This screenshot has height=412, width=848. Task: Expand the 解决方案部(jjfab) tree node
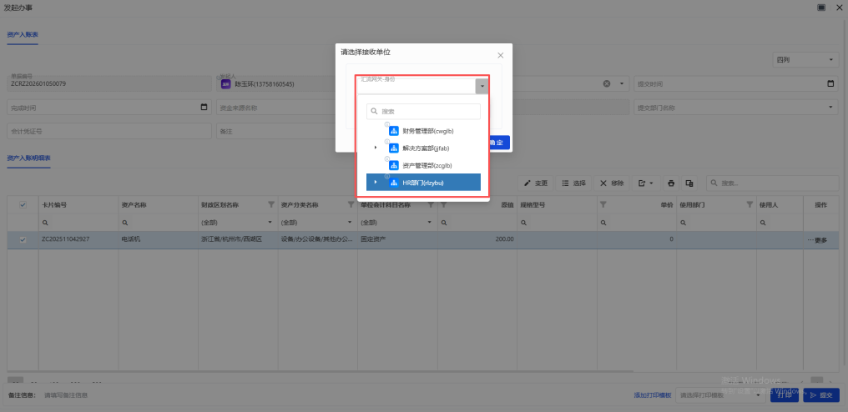click(x=376, y=148)
